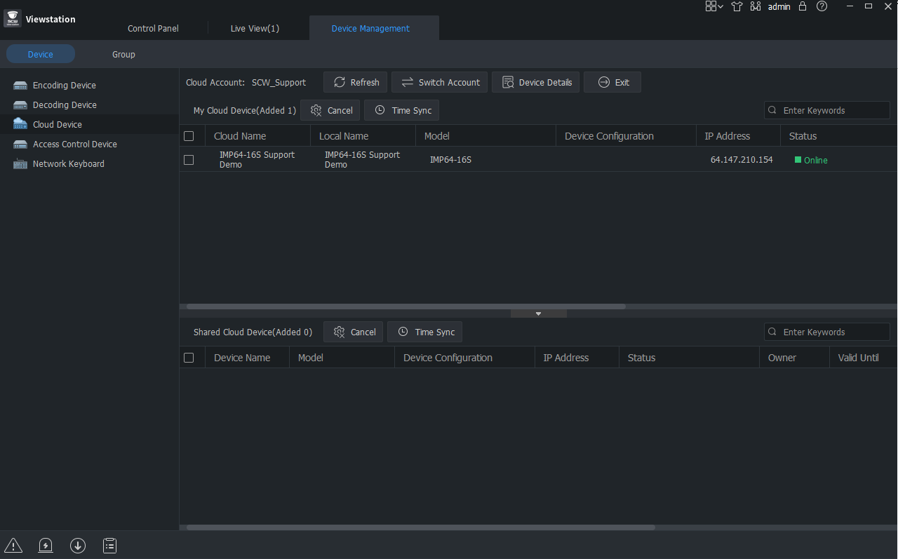Viewport: 898px width, 559px height.
Task: Click the Switch Account button
Action: (x=440, y=82)
